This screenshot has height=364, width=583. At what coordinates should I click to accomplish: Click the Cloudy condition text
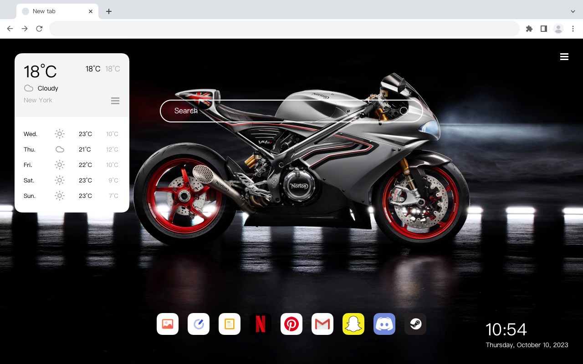click(48, 88)
